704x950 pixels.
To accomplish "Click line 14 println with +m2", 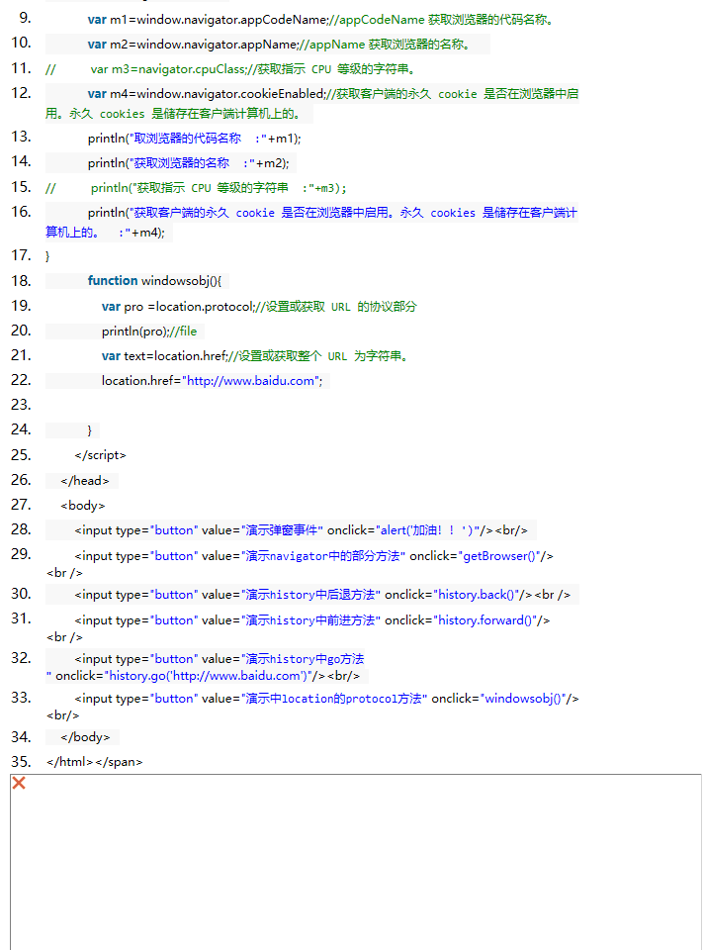I will tap(188, 163).
